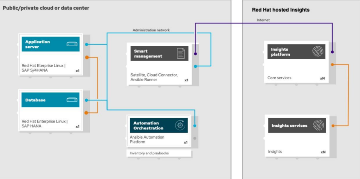Click 'Public/private cloud or data center' heading
Viewport: 360px width, 179px height.
click(46, 8)
